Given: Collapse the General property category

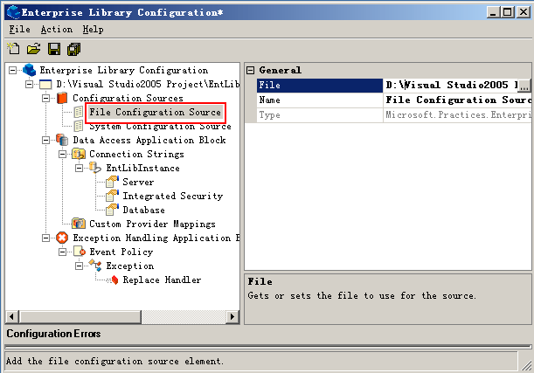Looking at the screenshot, I should [x=250, y=70].
